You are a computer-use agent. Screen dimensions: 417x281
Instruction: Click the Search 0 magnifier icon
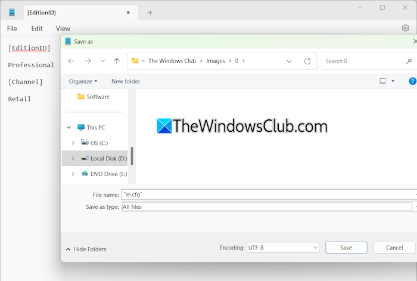tap(409, 61)
